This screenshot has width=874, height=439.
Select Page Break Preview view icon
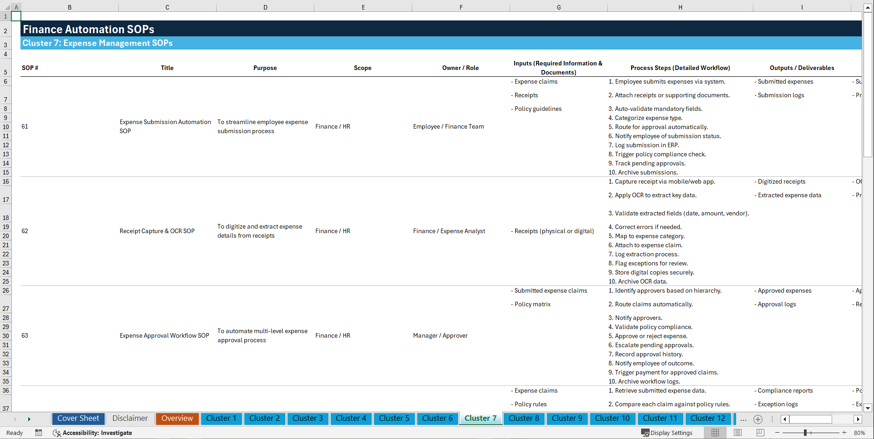pyautogui.click(x=760, y=433)
